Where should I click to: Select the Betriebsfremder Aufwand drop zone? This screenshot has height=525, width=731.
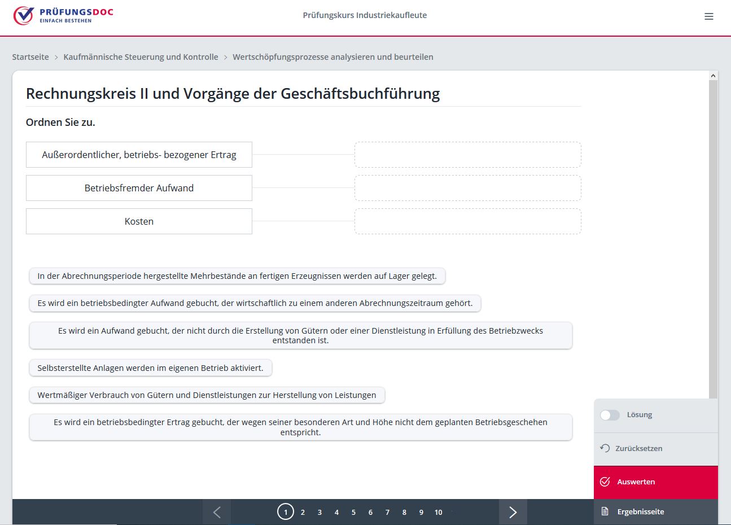coord(467,188)
